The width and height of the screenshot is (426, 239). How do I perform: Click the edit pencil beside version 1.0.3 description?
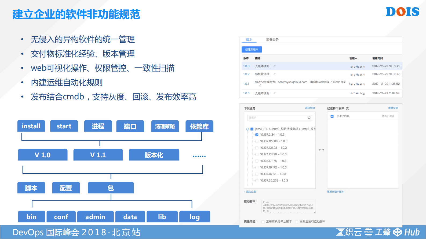pyautogui.click(x=274, y=66)
